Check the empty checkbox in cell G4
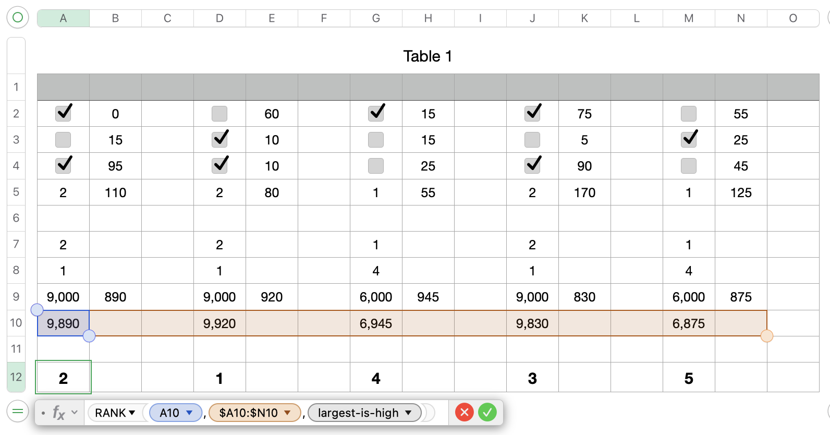The width and height of the screenshot is (830, 435). (x=376, y=166)
